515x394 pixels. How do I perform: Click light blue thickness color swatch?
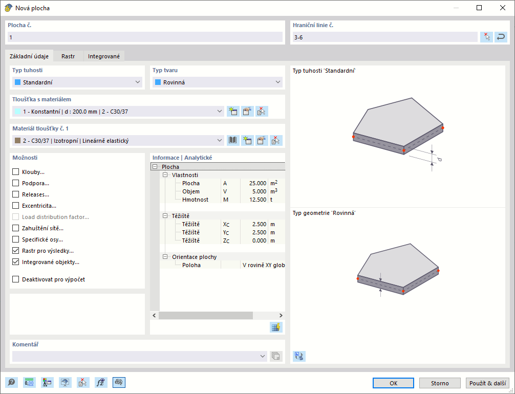[18, 112]
